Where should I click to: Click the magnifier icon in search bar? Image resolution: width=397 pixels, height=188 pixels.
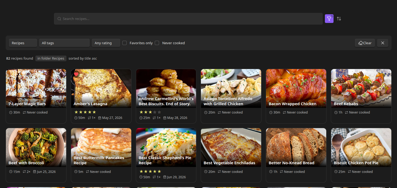(59, 19)
